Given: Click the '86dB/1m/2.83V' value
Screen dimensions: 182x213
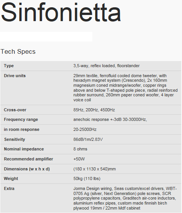Looking at the screenshot, I should pyautogui.click(x=88, y=139).
